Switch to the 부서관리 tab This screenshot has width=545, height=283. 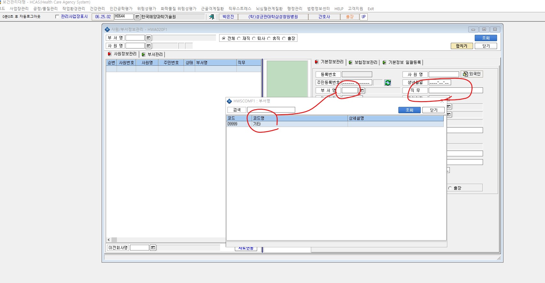[152, 54]
